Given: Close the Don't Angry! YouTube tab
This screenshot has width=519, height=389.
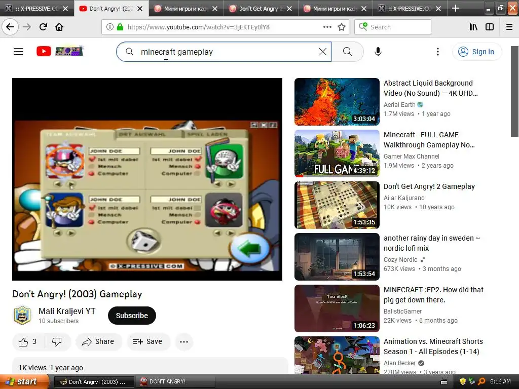Looking at the screenshot, I should tap(140, 9).
